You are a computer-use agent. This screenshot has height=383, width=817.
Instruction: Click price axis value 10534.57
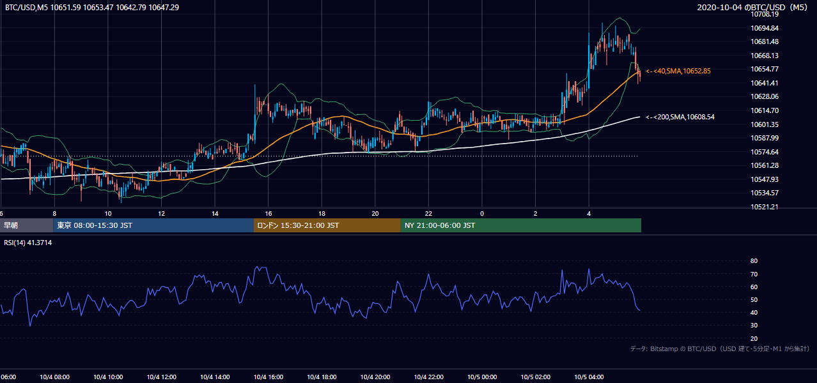pyautogui.click(x=765, y=193)
